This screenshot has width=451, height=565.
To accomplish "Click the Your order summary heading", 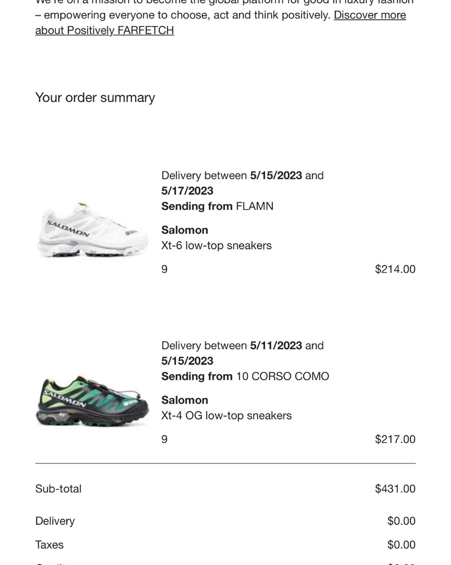I will pos(95,98).
